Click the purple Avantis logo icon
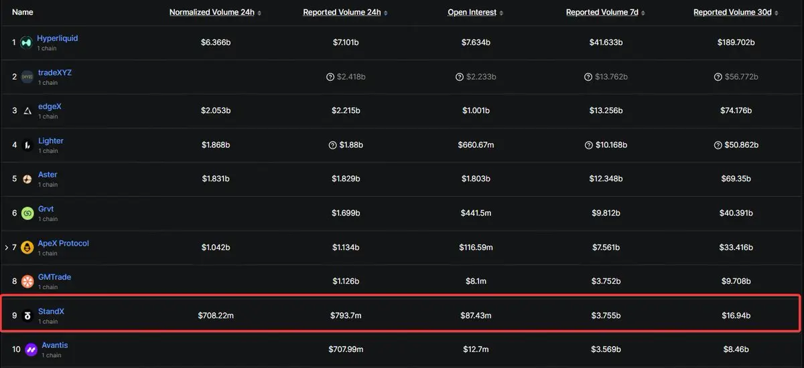The height and width of the screenshot is (368, 804). point(30,349)
